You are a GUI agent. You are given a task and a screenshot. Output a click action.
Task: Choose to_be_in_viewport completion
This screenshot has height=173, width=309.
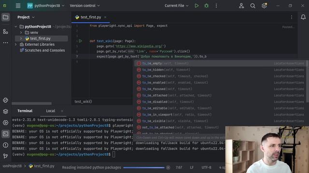(220, 114)
